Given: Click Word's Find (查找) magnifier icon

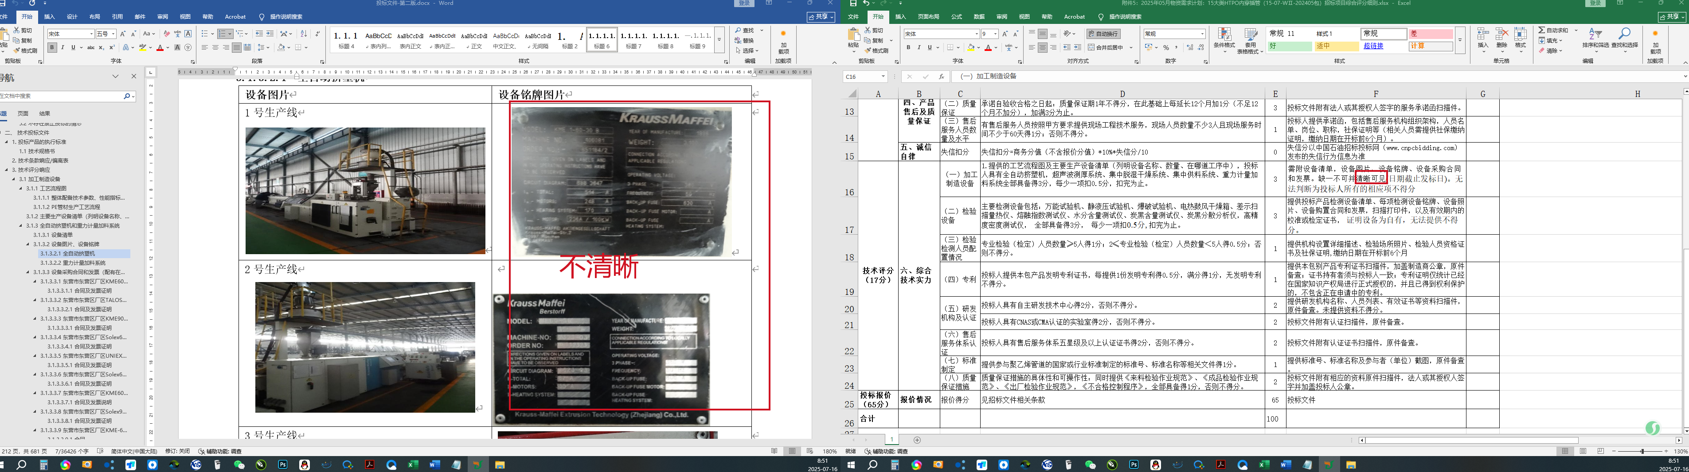Looking at the screenshot, I should [739, 30].
